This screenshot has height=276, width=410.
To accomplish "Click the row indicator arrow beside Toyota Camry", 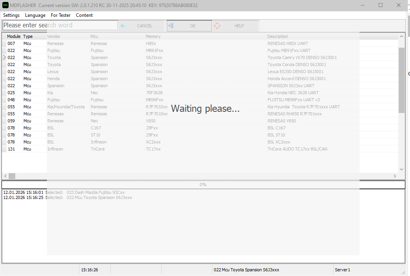I will point(4,57).
